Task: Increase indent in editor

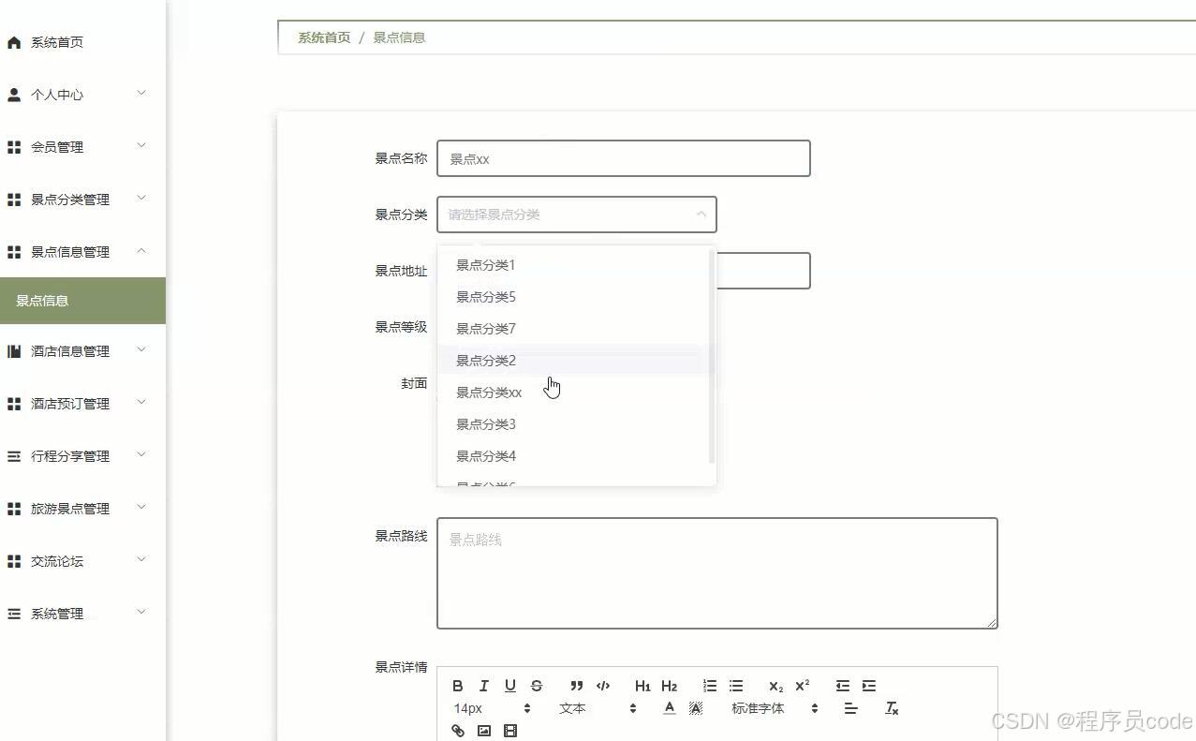Action: point(869,686)
